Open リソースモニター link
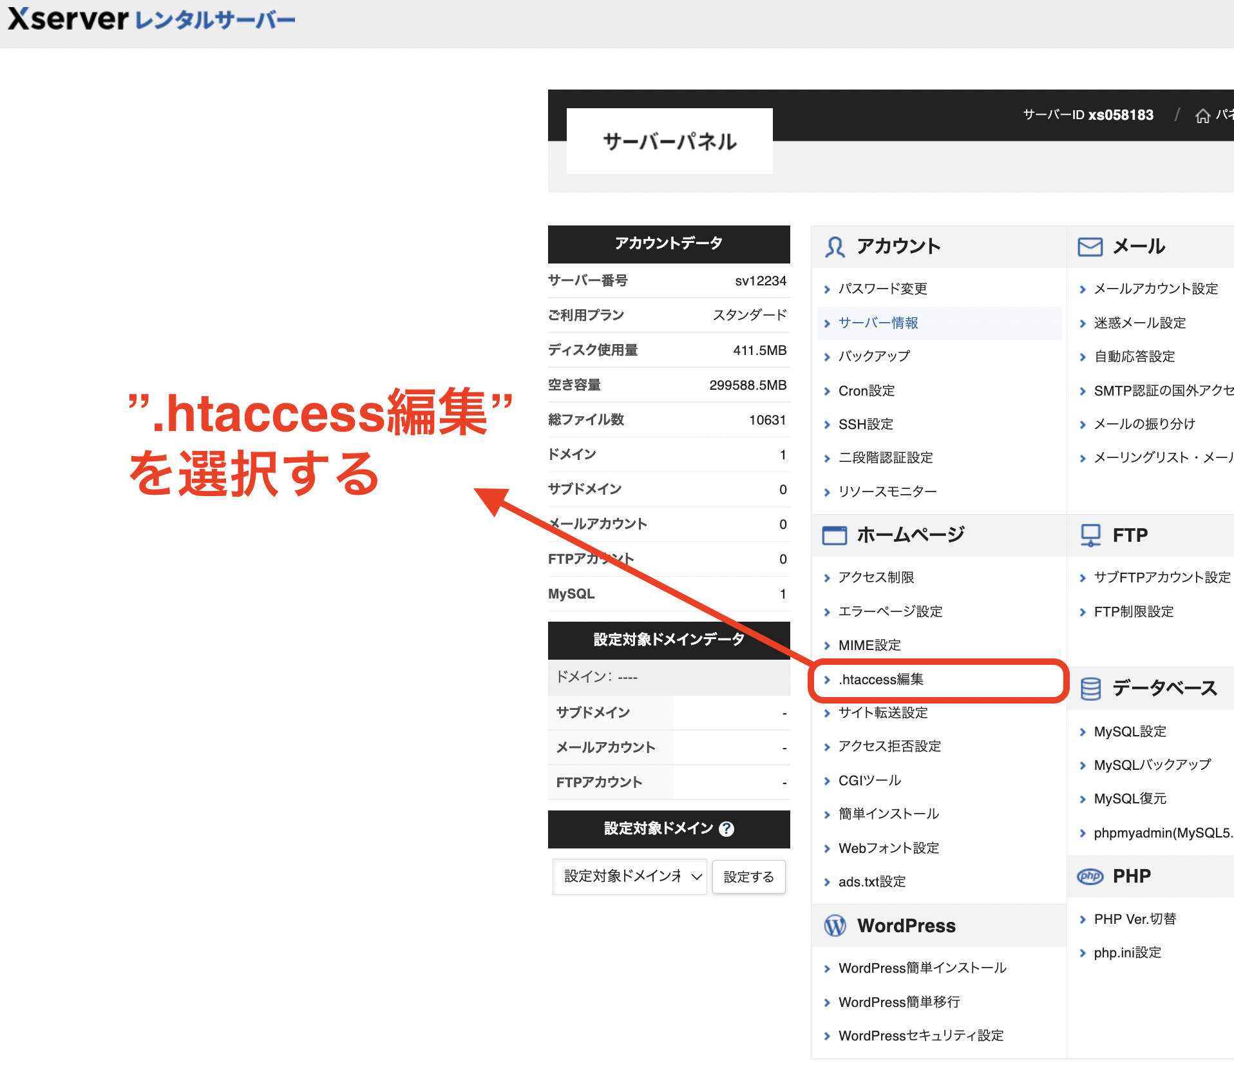The width and height of the screenshot is (1234, 1072). pos(888,492)
